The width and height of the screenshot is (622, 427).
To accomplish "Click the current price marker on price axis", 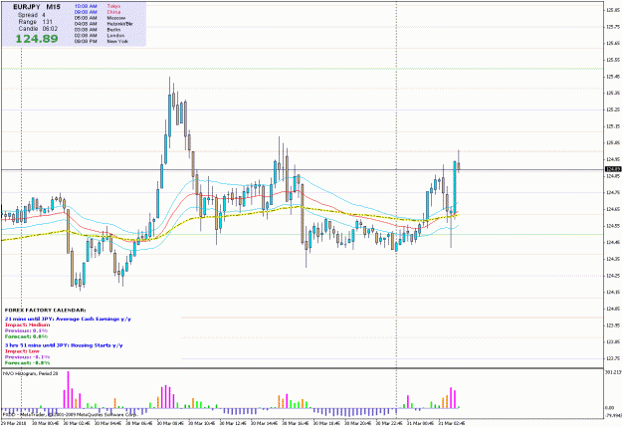I will pos(613,169).
